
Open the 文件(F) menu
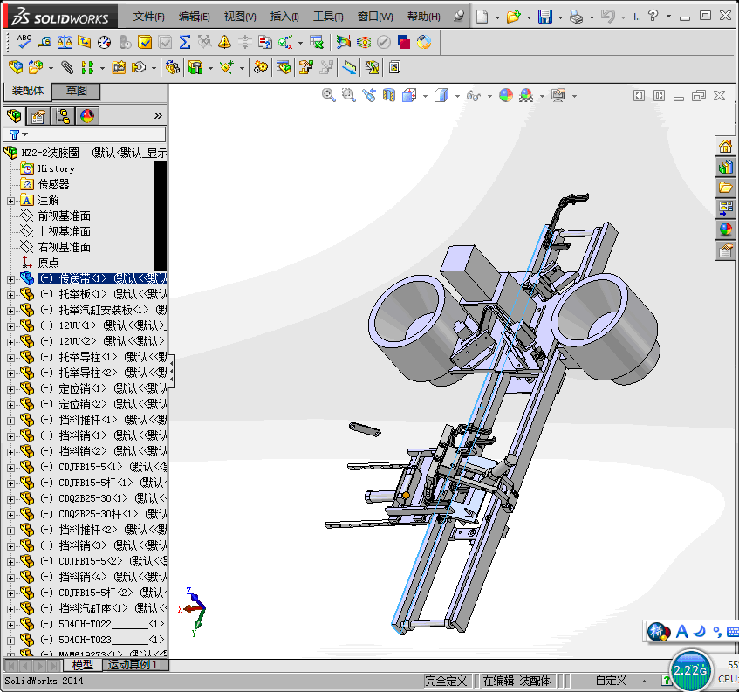[x=149, y=17]
